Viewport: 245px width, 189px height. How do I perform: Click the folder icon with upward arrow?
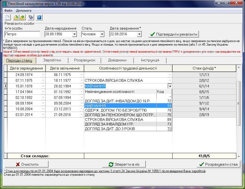click(x=22, y=17)
